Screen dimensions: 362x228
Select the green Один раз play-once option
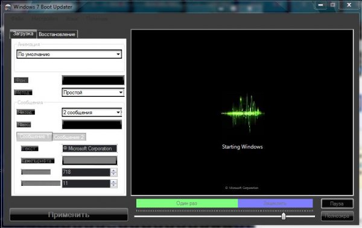187,203
